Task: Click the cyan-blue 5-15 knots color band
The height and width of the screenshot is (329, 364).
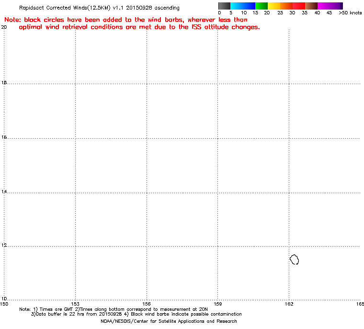Action: tap(243, 6)
